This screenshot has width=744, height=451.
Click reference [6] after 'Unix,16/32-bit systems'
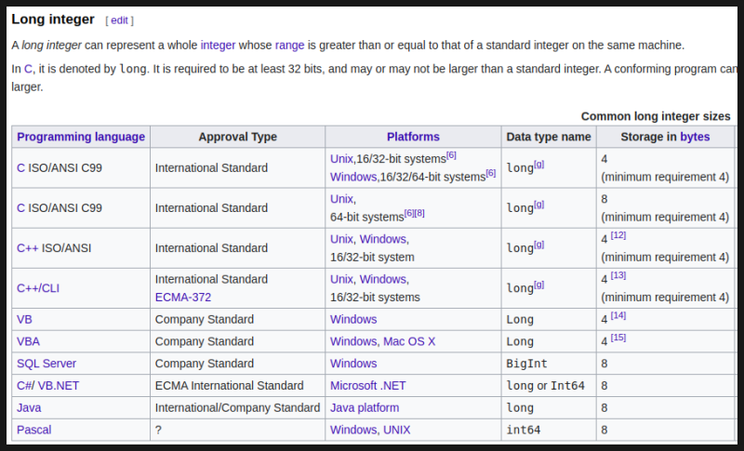[451, 155]
